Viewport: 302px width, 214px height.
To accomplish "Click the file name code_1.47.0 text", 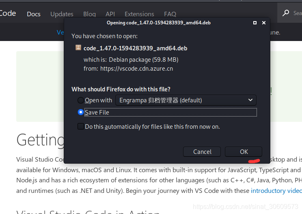I will [x=136, y=48].
